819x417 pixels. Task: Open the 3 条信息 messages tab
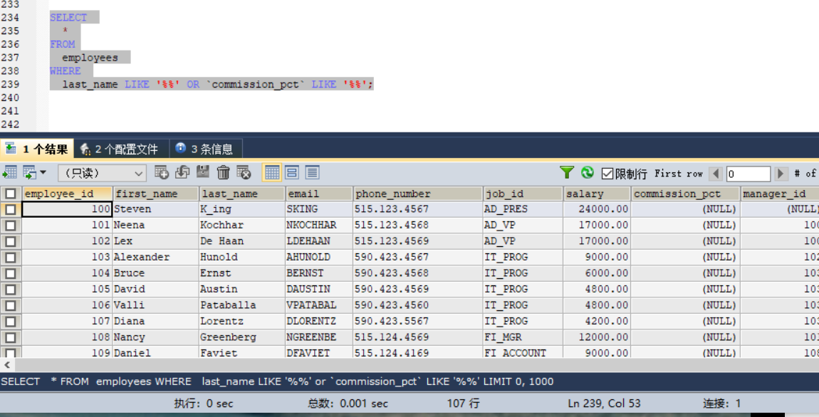[205, 149]
